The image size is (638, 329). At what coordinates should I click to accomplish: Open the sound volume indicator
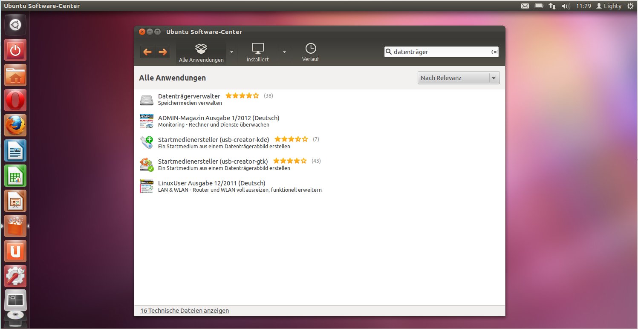click(566, 6)
